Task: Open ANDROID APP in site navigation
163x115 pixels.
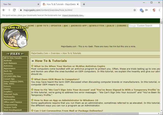Action: coord(79,26)
